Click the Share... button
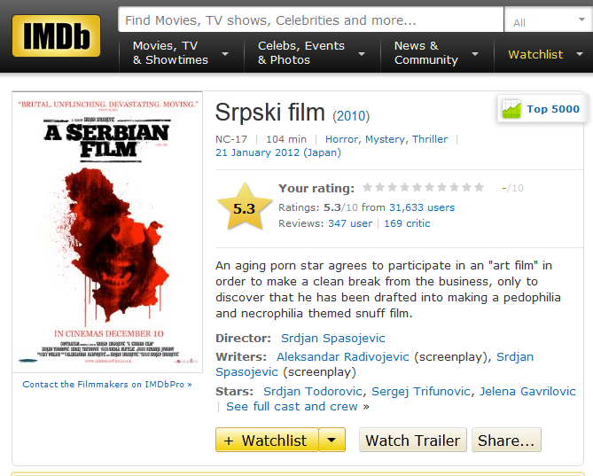The image size is (593, 476). [506, 440]
